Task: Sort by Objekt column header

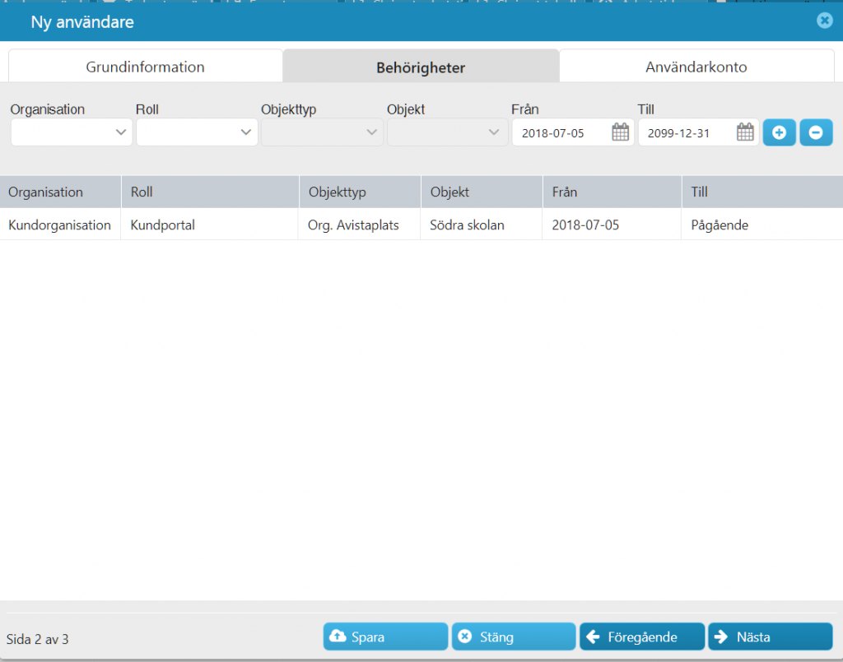Action: pos(482,192)
